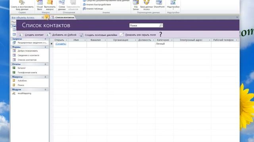The height and width of the screenshot is (142, 254).
Task: Click Показать или скрыть поля button
Action: click(x=138, y=35)
